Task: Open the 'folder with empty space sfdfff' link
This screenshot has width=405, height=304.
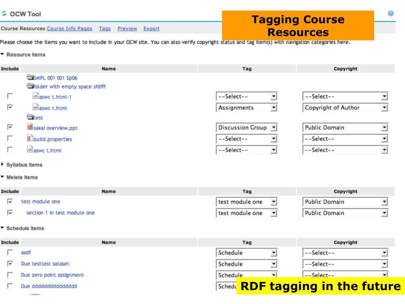Action: coord(70,86)
